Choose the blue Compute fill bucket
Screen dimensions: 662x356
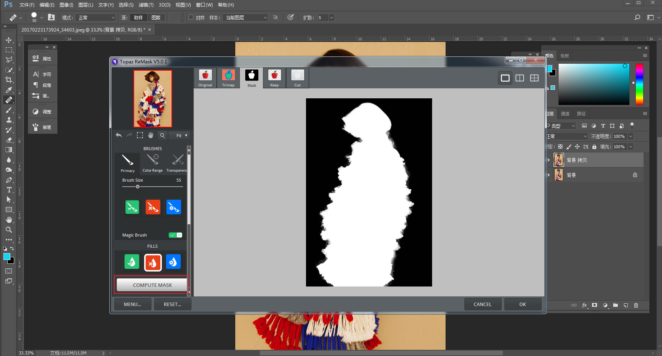[x=173, y=262]
